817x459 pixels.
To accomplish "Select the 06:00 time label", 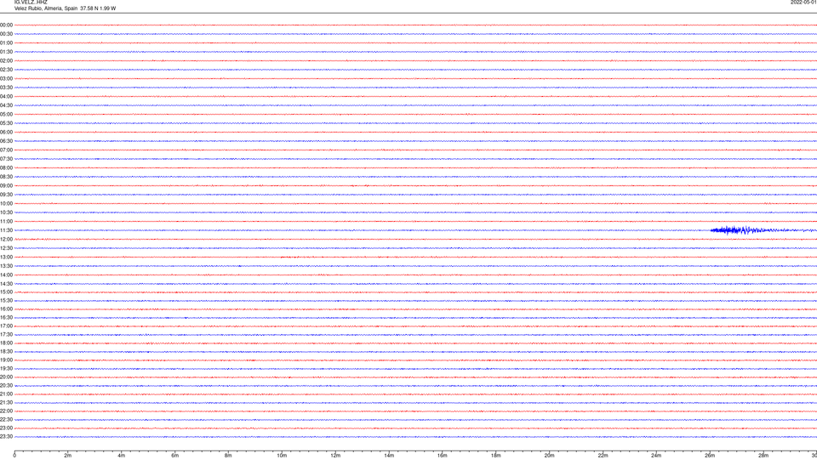I will pos(6,133).
